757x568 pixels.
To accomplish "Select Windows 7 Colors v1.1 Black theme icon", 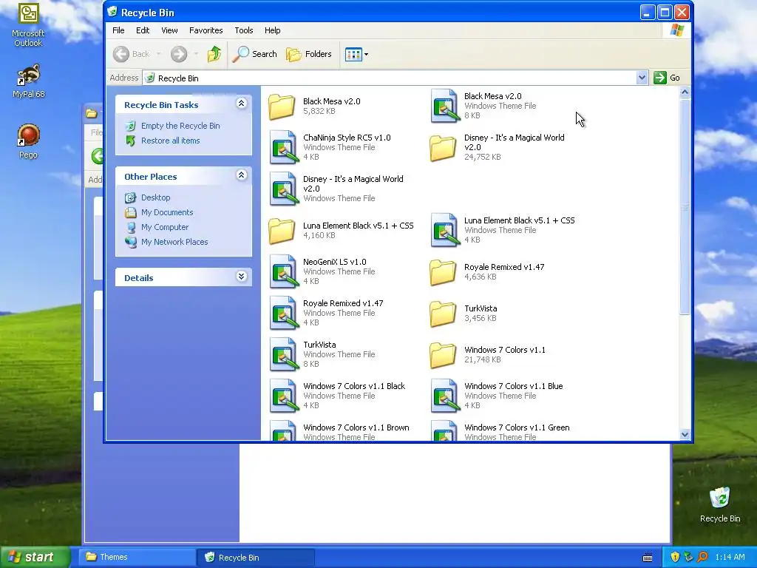I will pyautogui.click(x=283, y=396).
